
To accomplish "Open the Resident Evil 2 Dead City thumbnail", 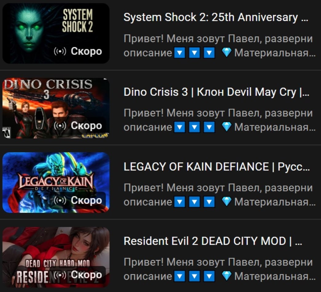I will coord(56,257).
